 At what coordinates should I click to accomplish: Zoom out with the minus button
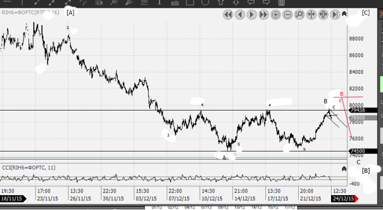click(287, 15)
